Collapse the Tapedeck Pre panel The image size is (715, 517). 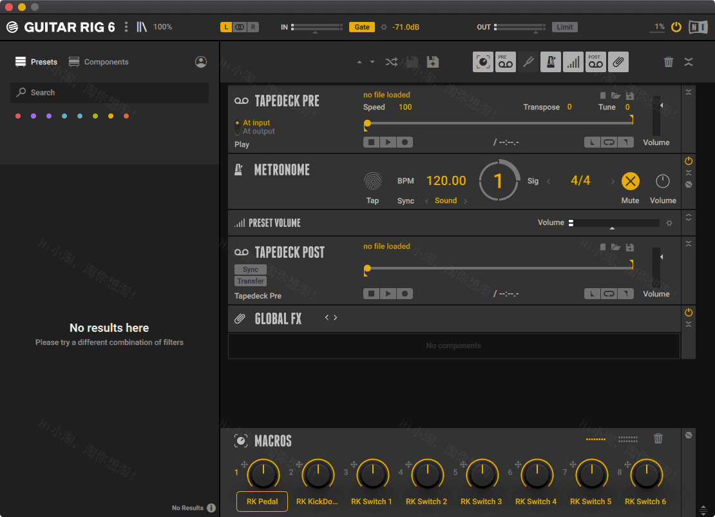[688, 92]
